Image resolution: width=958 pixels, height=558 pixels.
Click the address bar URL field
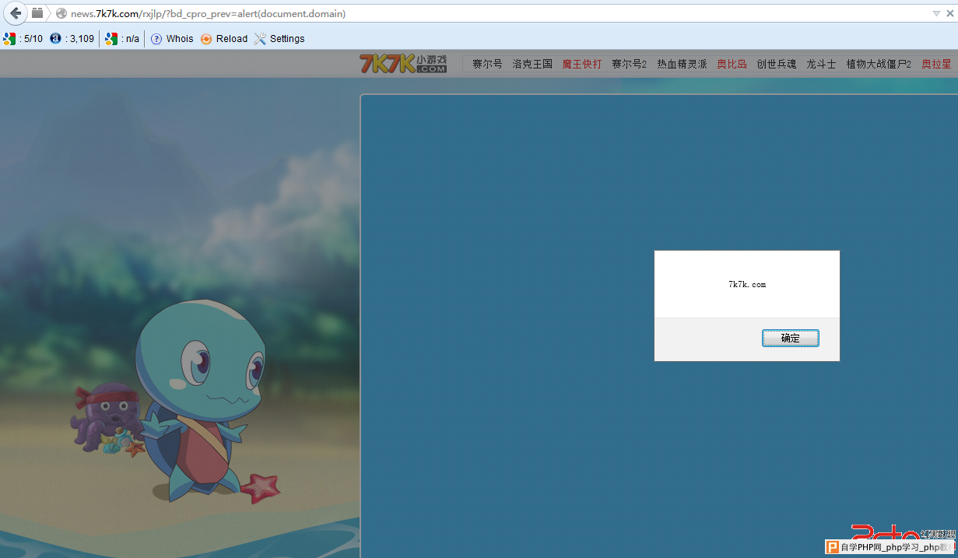pos(498,13)
